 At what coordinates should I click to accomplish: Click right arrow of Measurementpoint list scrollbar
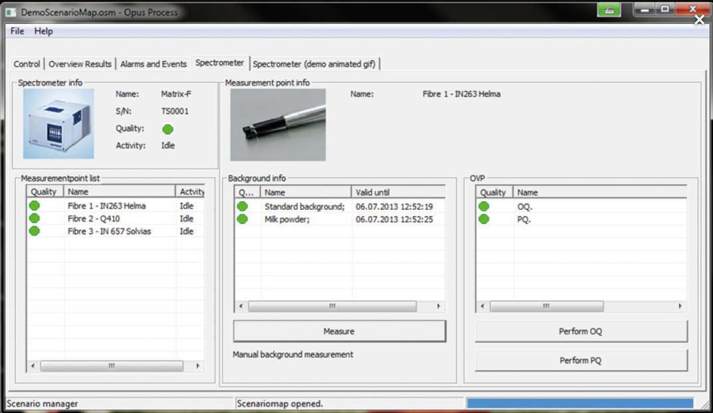(197, 366)
